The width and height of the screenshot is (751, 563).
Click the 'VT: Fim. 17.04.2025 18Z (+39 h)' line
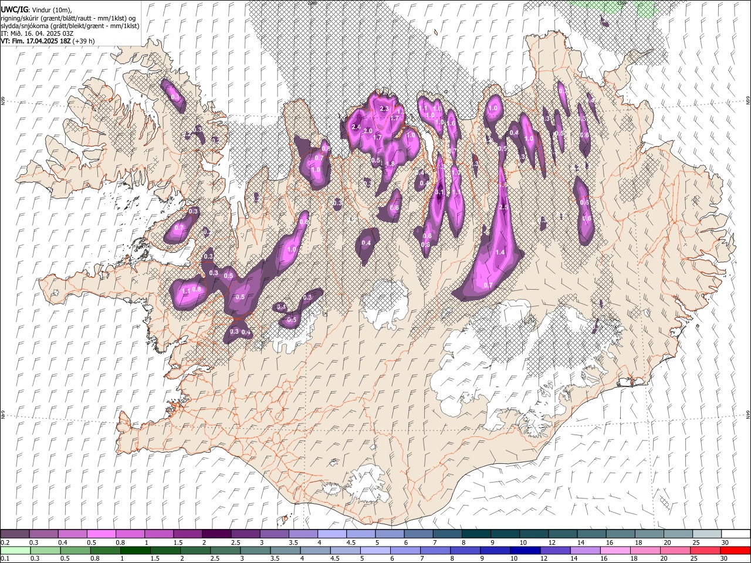(x=48, y=41)
